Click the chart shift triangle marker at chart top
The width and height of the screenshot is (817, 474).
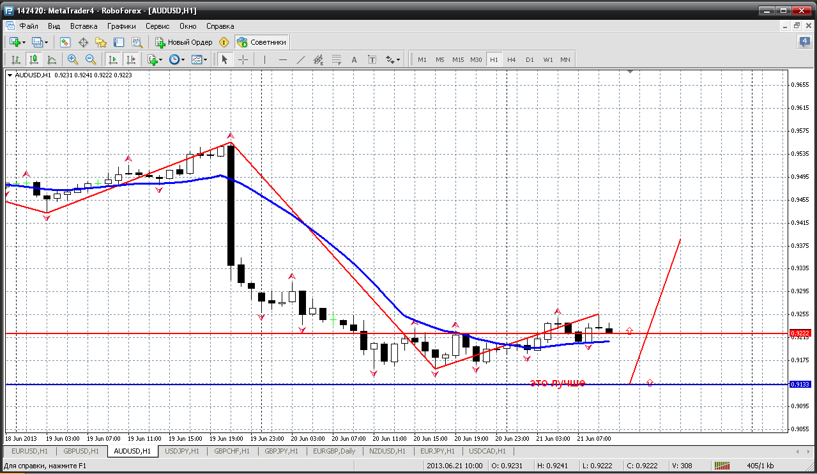click(630, 72)
